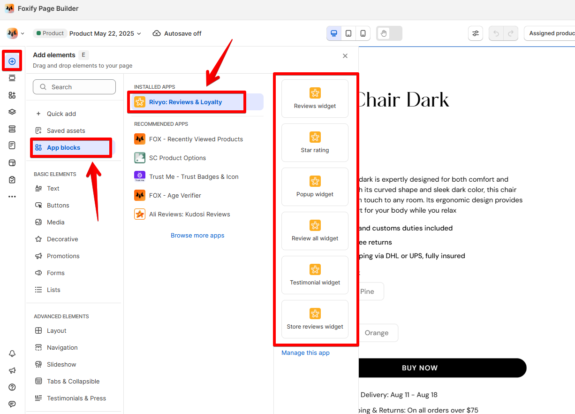The width and height of the screenshot is (575, 414).
Task: Open page settings sliders icon
Action: click(476, 33)
